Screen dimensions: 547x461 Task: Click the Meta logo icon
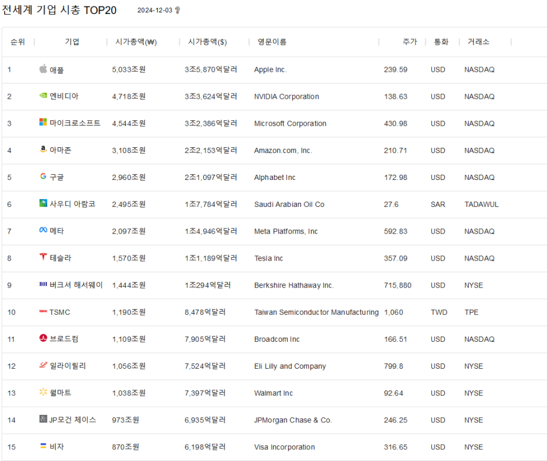[x=43, y=230]
